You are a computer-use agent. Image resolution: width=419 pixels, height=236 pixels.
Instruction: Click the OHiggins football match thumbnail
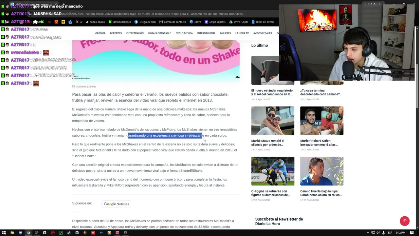click(273, 171)
